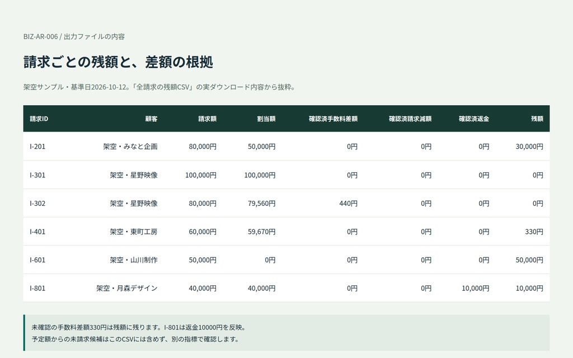
Task: Click the 40,000円 invoice amount for I-801
Action: [x=203, y=288]
